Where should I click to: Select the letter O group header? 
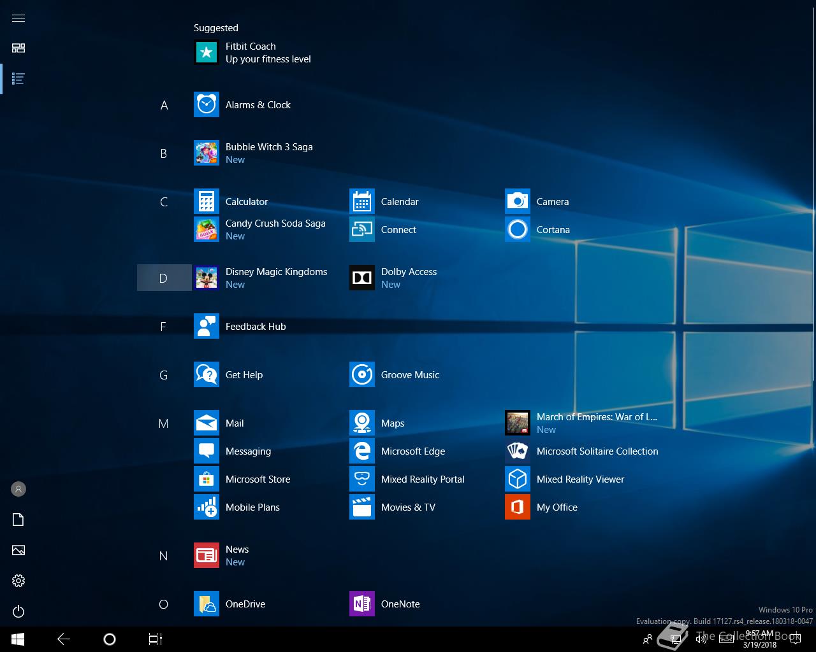(164, 604)
